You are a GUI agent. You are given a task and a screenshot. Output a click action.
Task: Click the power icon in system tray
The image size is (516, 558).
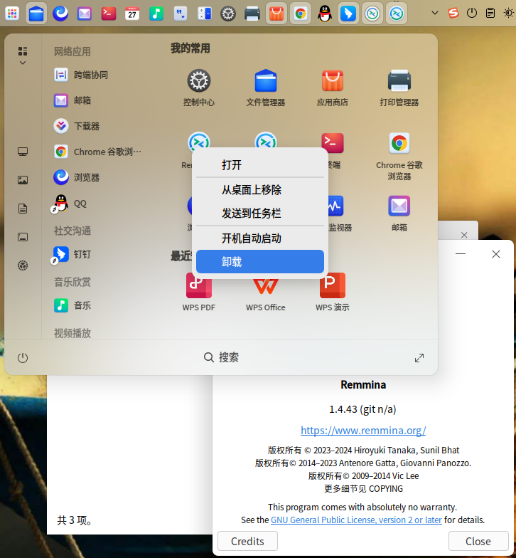coord(472,14)
